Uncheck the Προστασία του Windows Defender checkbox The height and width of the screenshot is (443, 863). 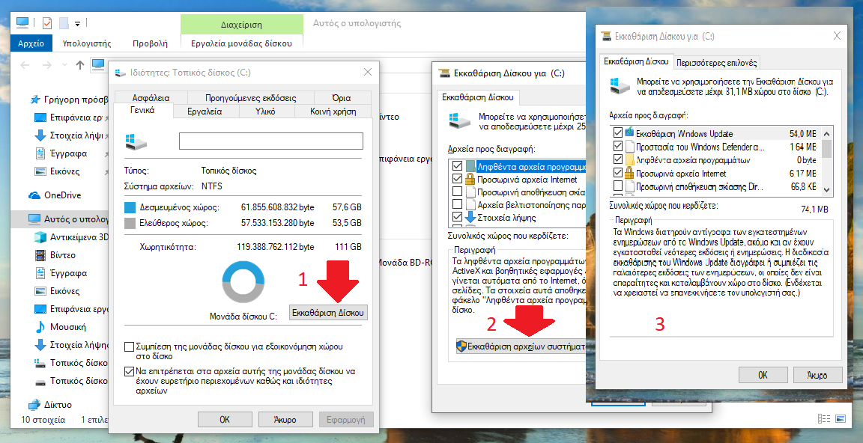[617, 147]
